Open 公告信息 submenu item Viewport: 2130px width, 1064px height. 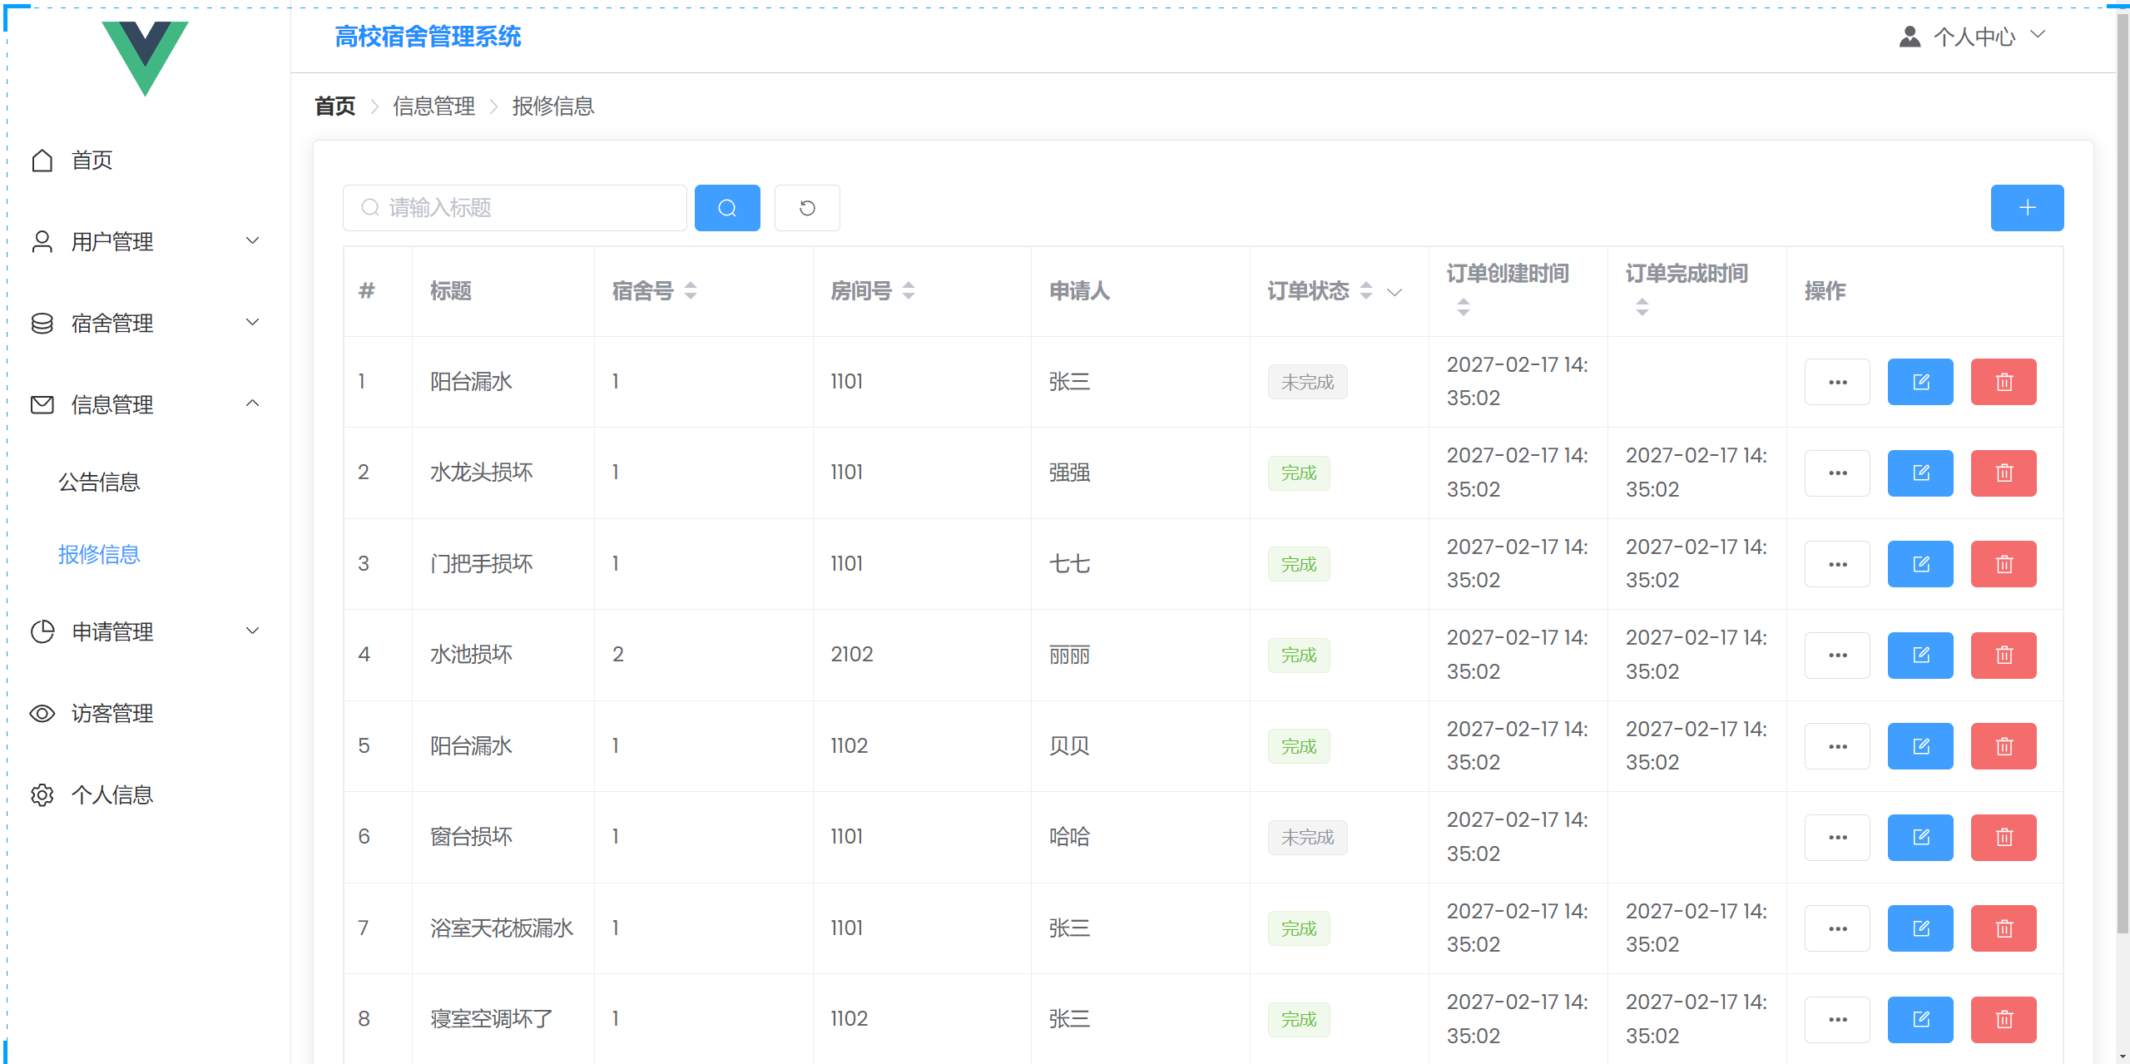(99, 483)
